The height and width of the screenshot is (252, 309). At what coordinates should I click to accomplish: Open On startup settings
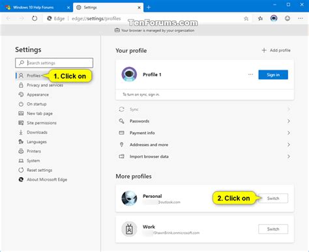click(x=37, y=104)
